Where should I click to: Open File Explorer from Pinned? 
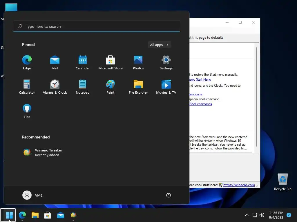[138, 87]
